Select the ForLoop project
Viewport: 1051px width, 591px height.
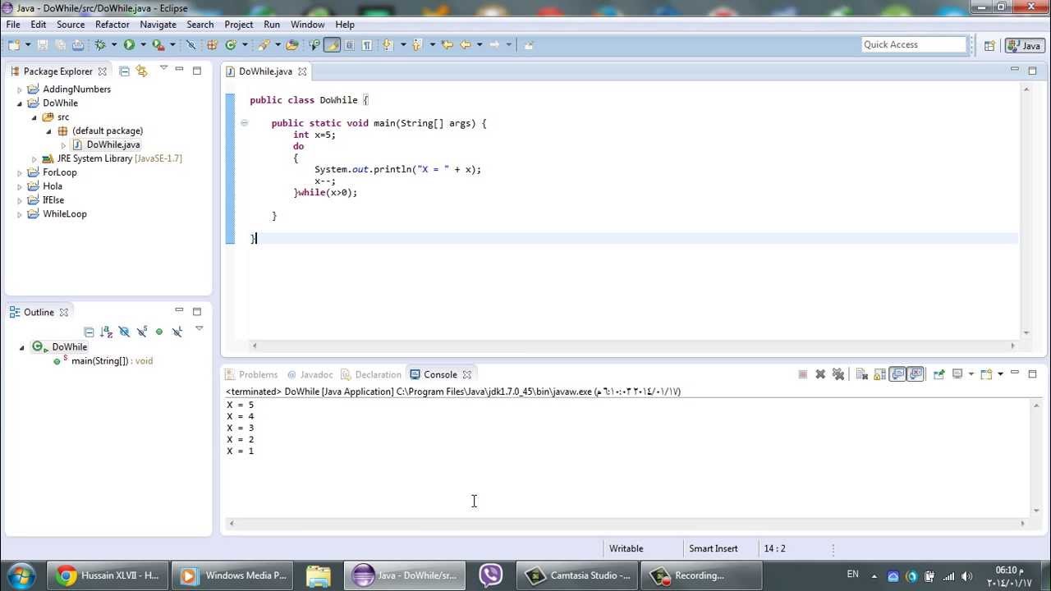[x=60, y=172]
